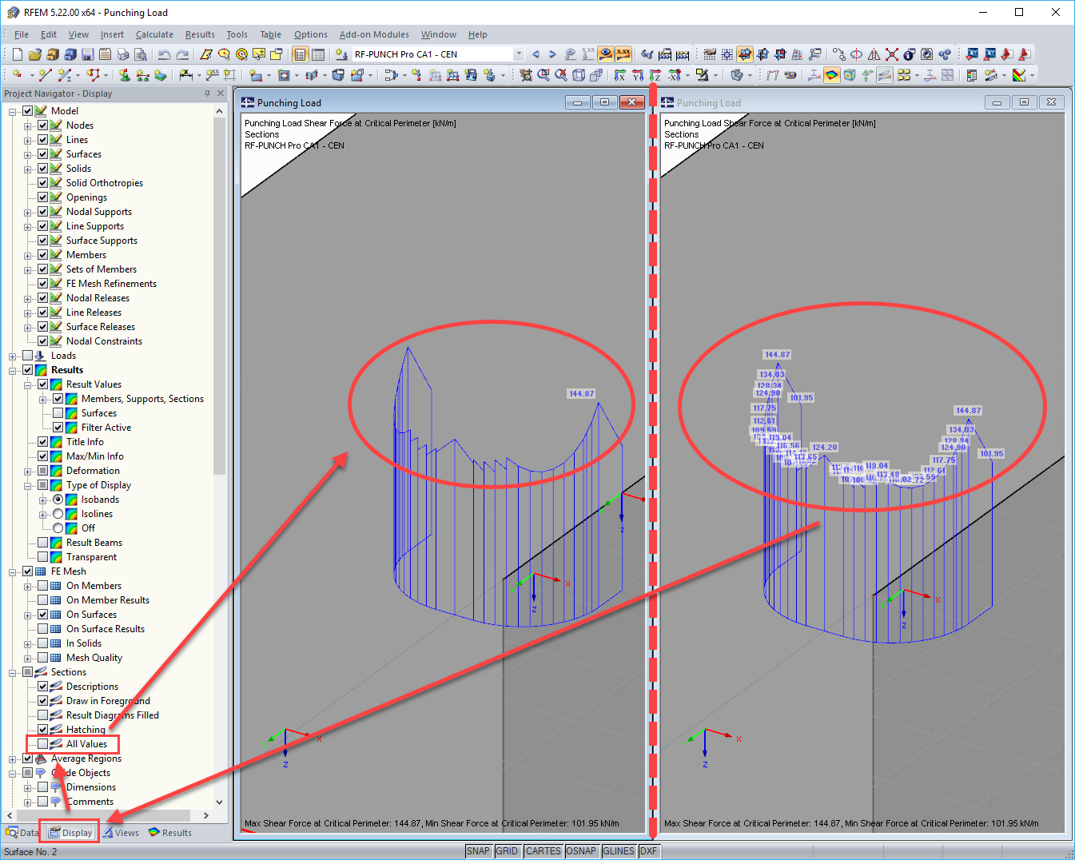Image resolution: width=1075 pixels, height=860 pixels.
Task: Click the delete red X toolbar icon
Action: coord(891,54)
